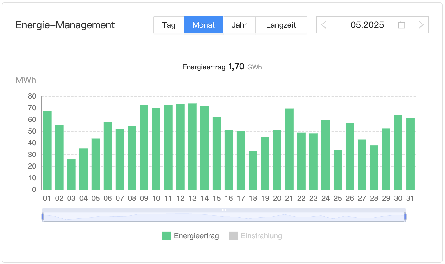Select the bar for day 13
Screen dimensions: 445x264
tap(192, 147)
